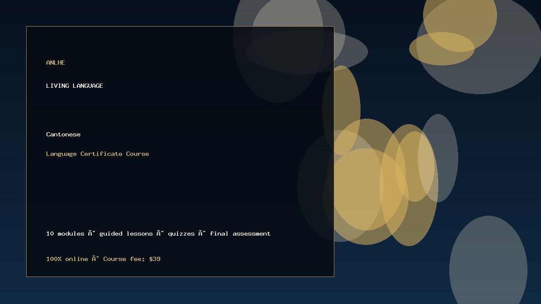The width and height of the screenshot is (541, 304).
Task: Click the 100% online course fee line
Action: 103,259
